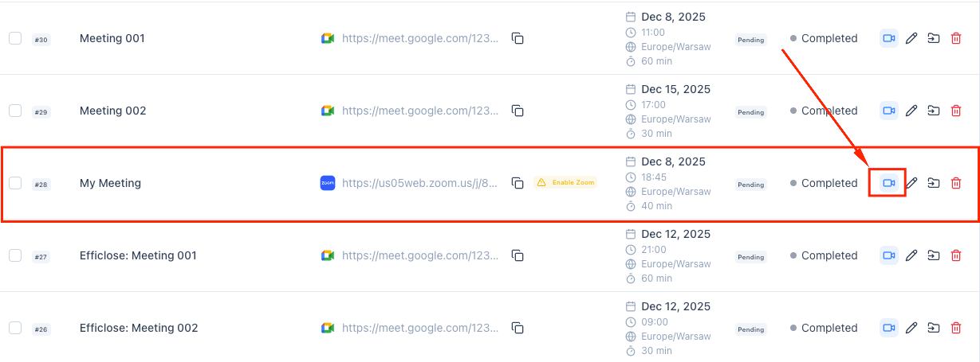This screenshot has width=980, height=362.
Task: Copy the Zoom link for My Meeting
Action: pyautogui.click(x=518, y=183)
